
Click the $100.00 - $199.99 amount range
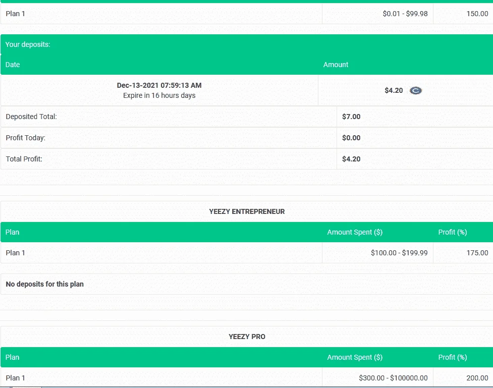tap(399, 253)
